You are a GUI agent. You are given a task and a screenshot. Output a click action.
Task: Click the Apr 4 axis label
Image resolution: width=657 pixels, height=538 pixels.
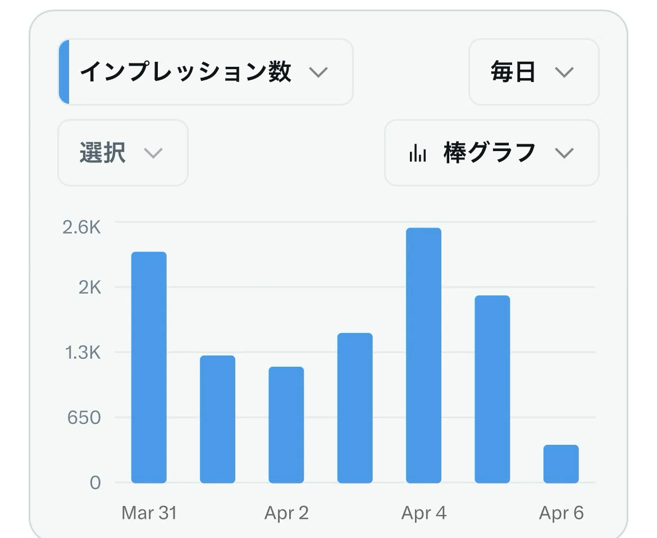click(423, 513)
